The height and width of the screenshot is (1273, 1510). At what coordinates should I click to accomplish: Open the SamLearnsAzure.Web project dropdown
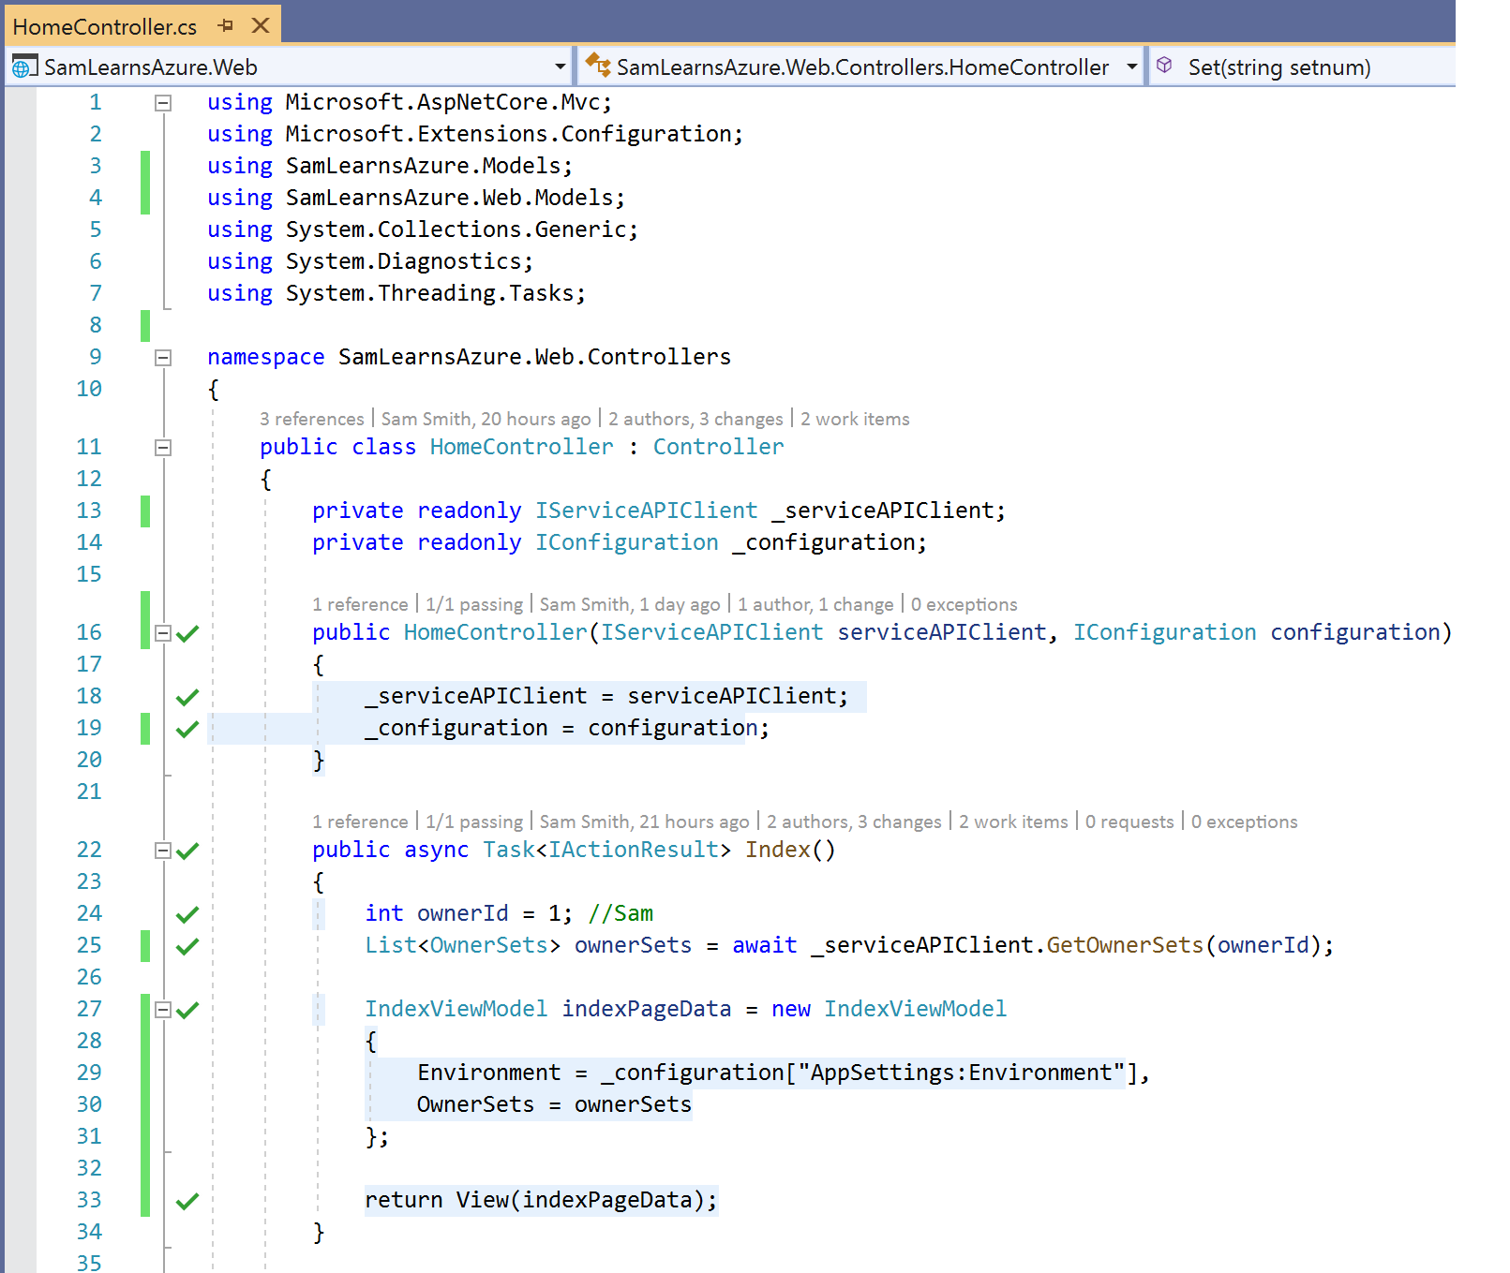[x=560, y=67]
